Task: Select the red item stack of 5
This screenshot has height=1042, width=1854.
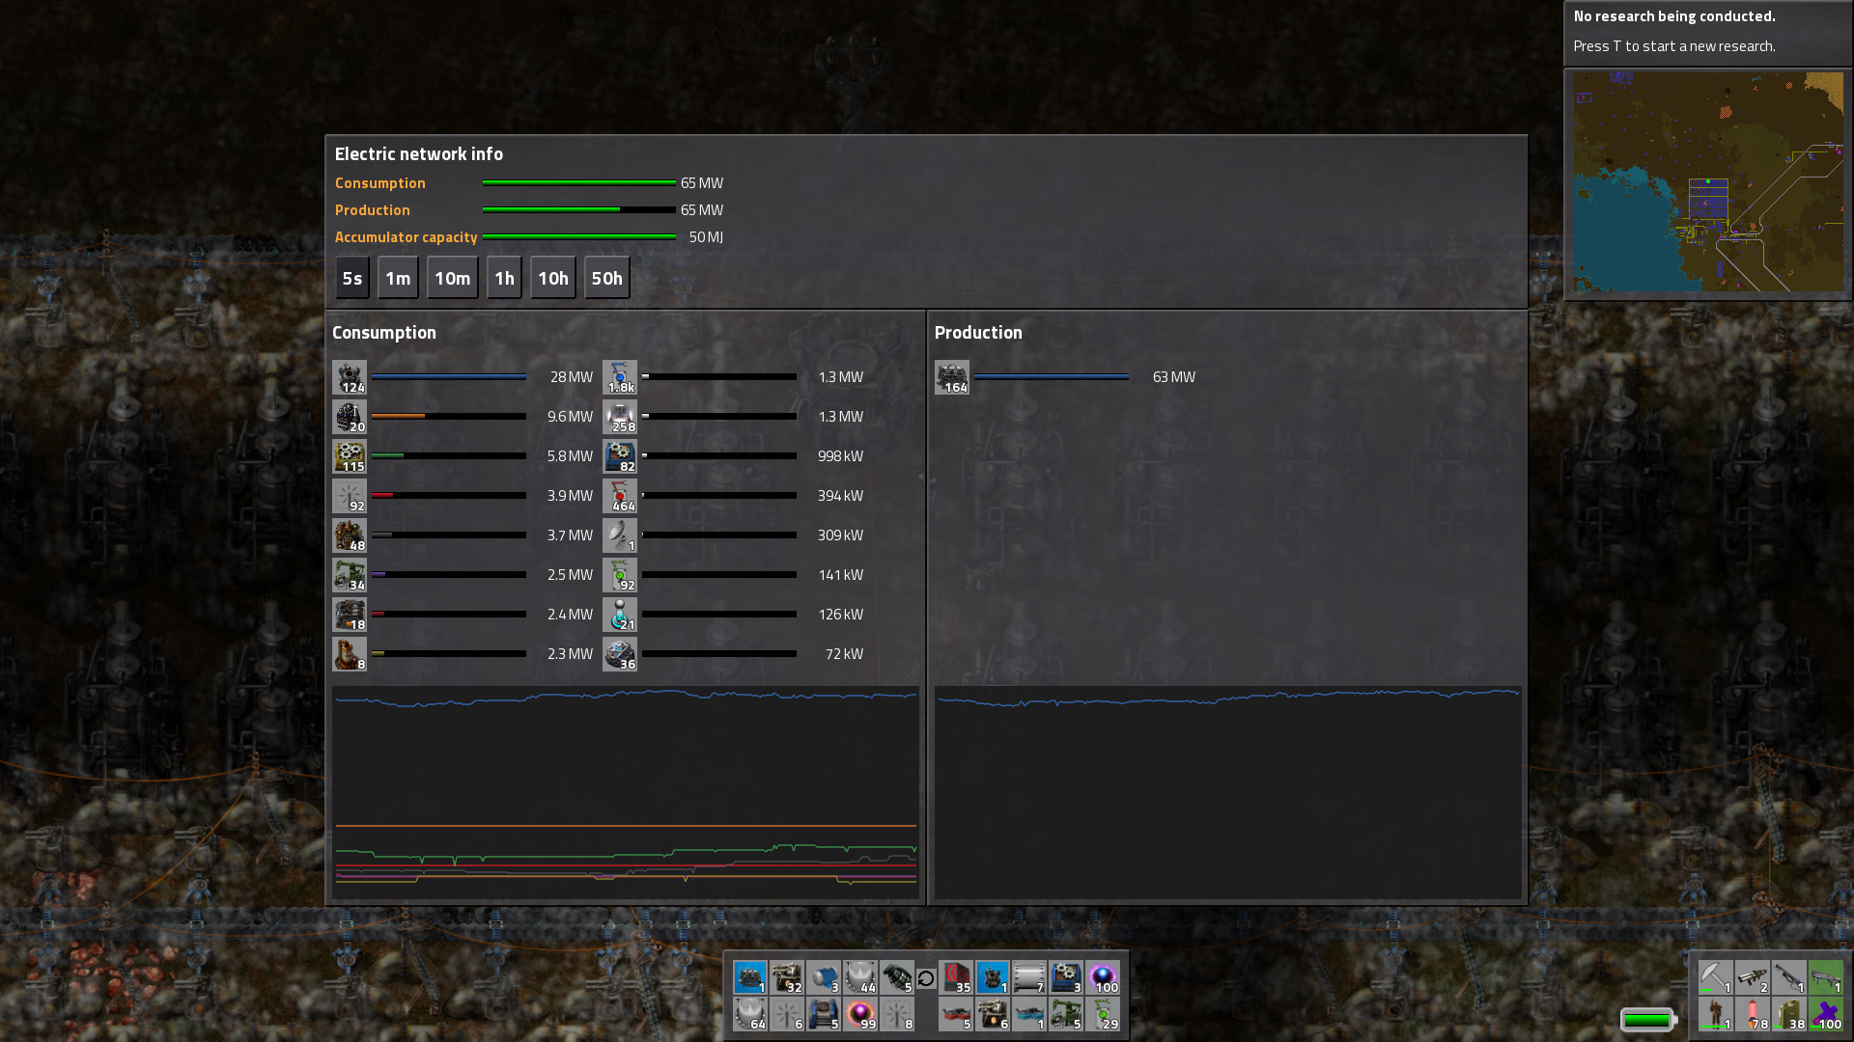Action: pyautogui.click(x=956, y=1014)
